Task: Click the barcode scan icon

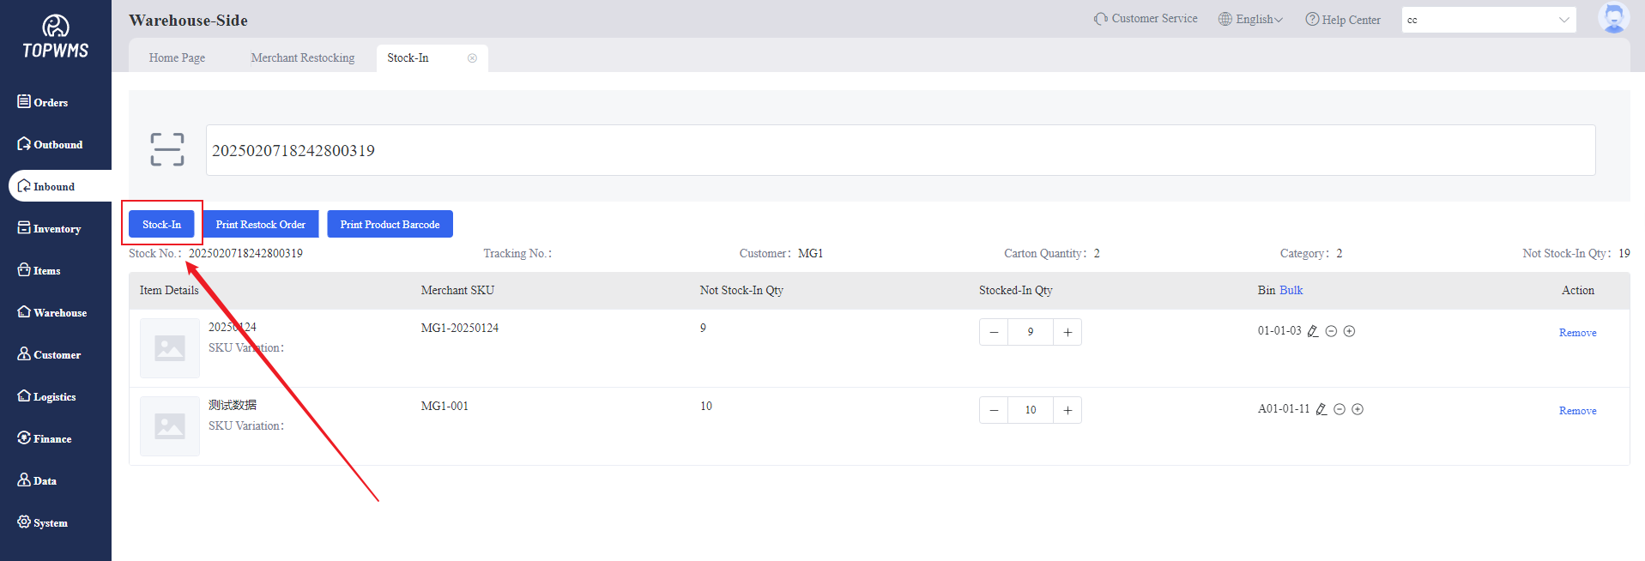Action: pos(167,149)
